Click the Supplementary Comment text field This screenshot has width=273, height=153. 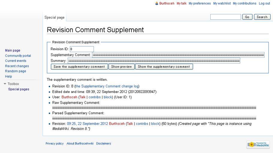178,55
